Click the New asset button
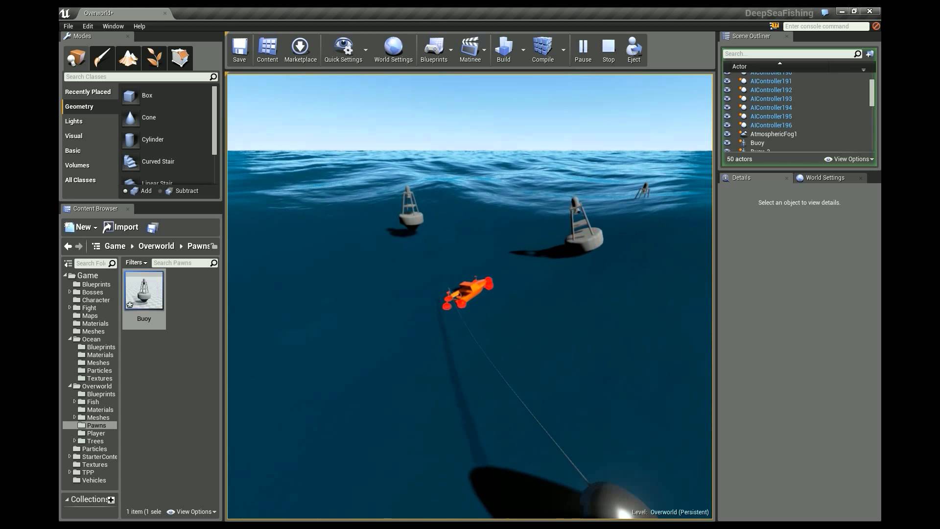The image size is (940, 529). [x=81, y=227]
